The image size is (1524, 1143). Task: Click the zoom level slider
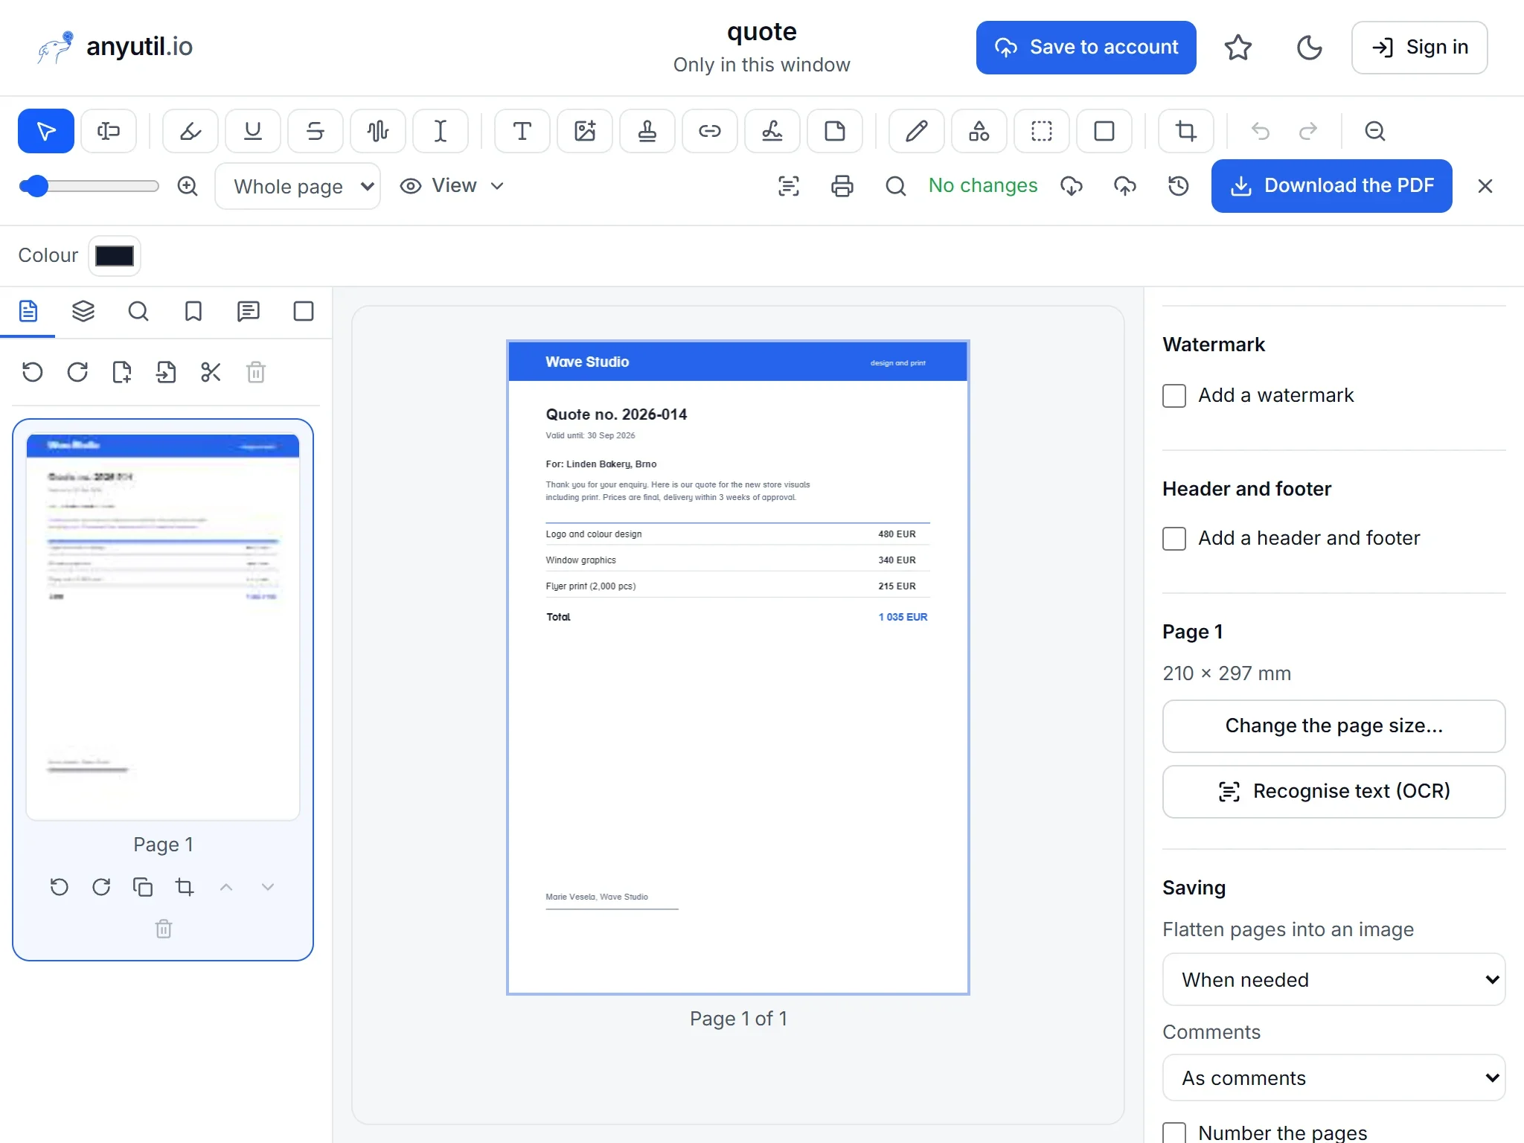point(89,186)
